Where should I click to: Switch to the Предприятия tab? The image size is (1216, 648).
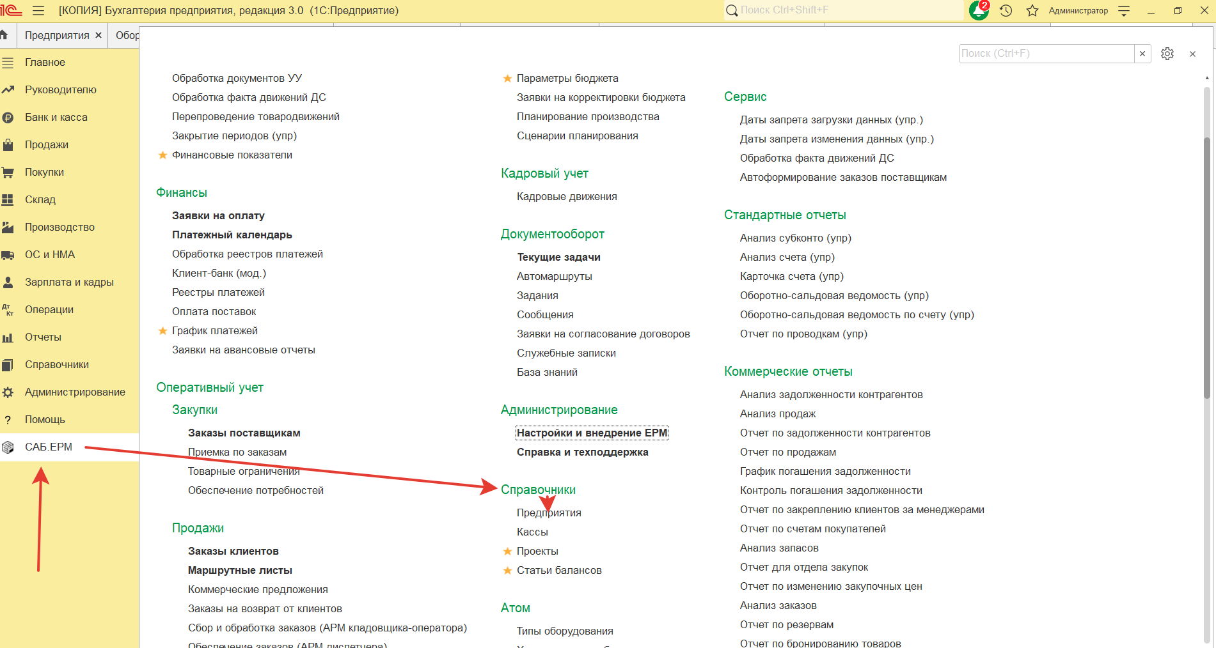click(x=57, y=35)
